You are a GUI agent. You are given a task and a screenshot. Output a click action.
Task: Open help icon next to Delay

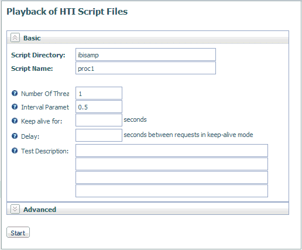pos(15,136)
